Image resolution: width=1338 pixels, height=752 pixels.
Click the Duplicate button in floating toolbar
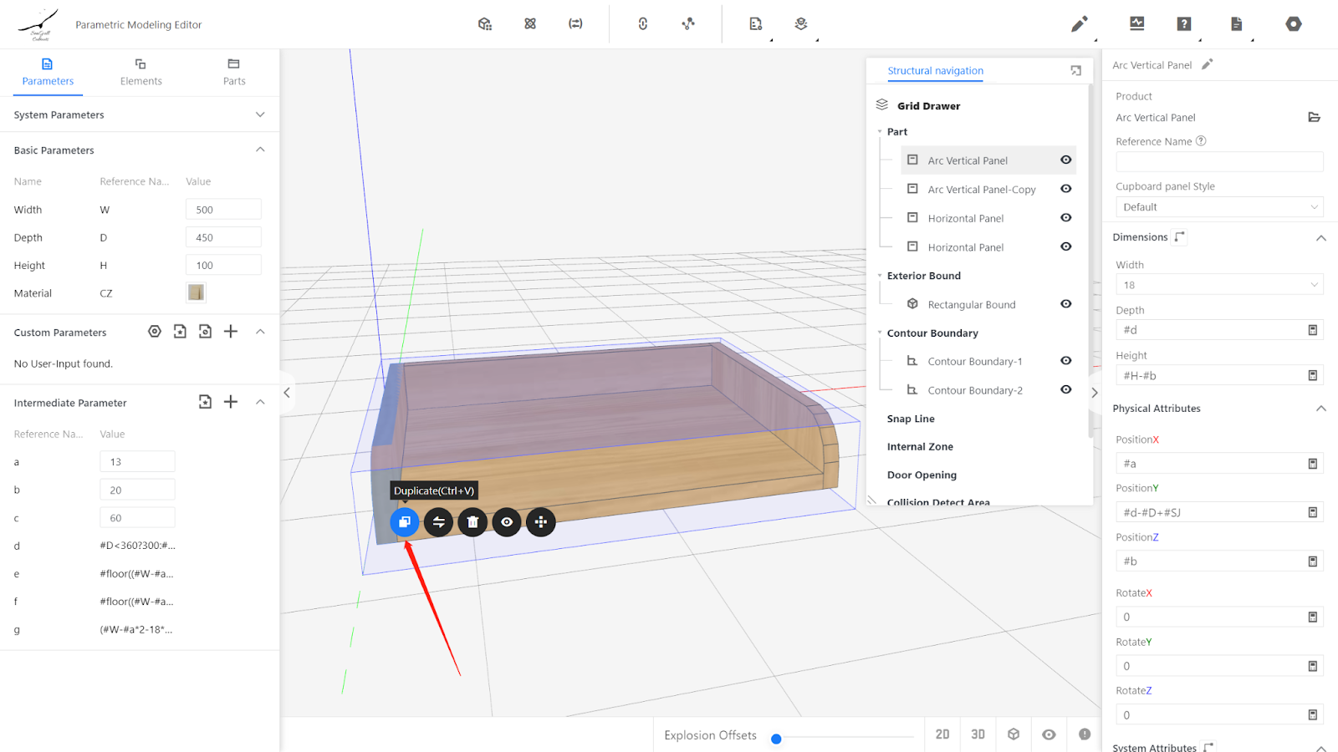coord(404,522)
